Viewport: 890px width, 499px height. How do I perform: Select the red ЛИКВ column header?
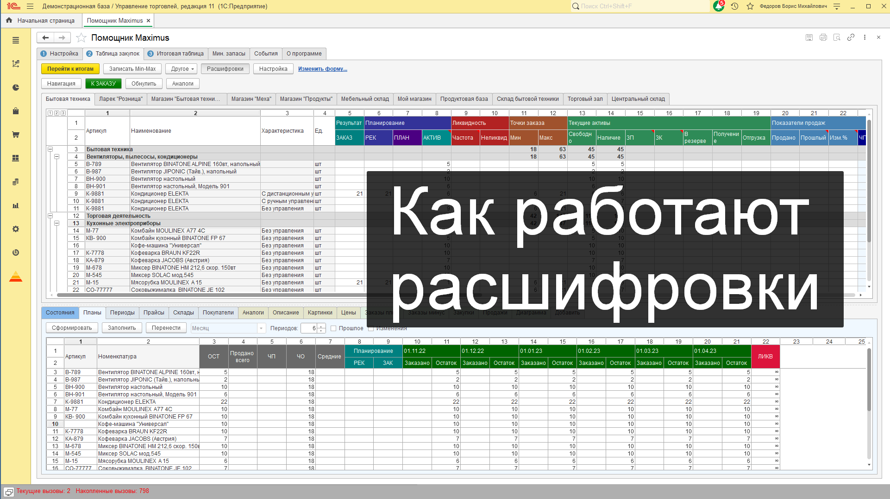click(765, 357)
